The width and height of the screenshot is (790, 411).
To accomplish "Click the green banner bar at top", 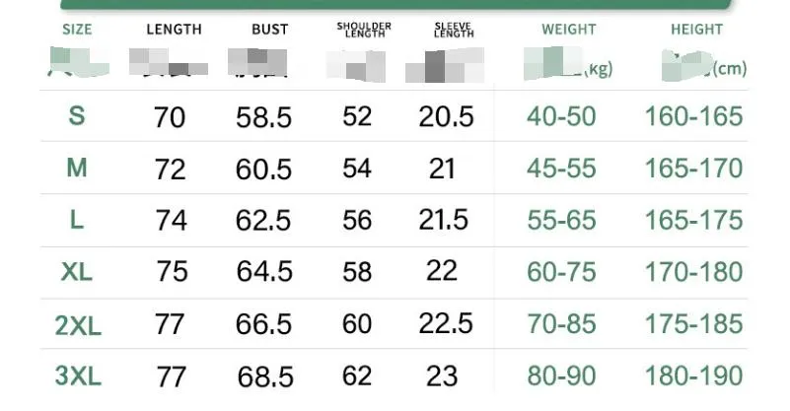I will click(x=395, y=4).
